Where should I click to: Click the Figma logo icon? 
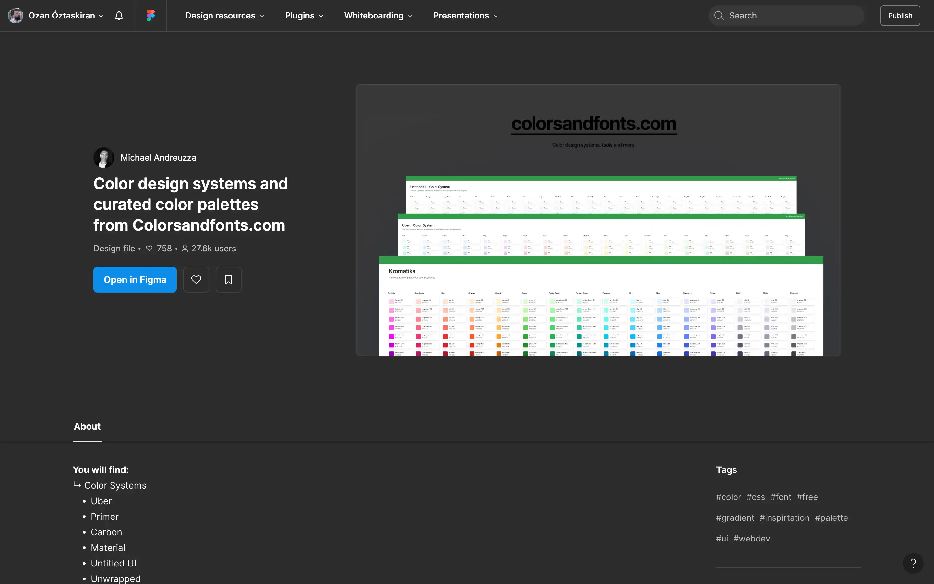(x=150, y=16)
